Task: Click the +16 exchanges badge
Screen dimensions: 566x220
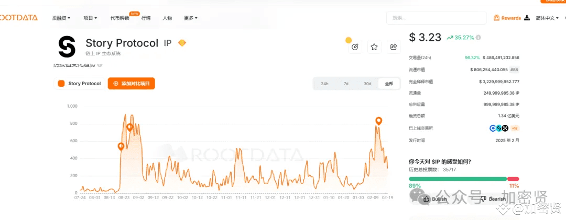Action: tap(515, 128)
